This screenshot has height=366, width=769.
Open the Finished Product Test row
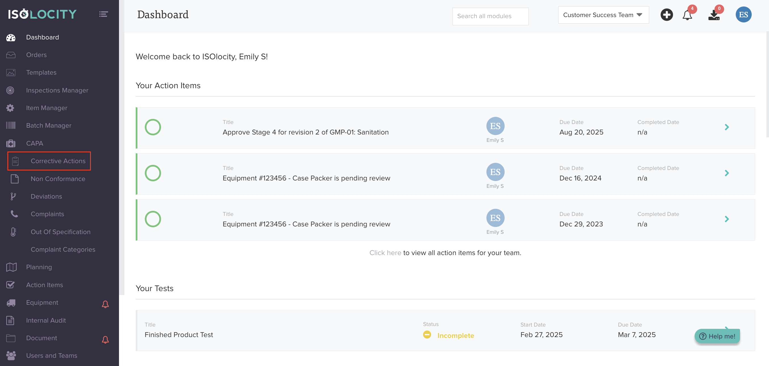(179, 335)
